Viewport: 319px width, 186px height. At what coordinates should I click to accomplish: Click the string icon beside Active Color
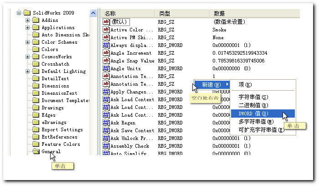coord(106,30)
